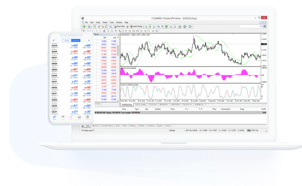The width and height of the screenshot is (302, 186).
Task: Toggle the Terminal panel icon
Action: click(107, 26)
